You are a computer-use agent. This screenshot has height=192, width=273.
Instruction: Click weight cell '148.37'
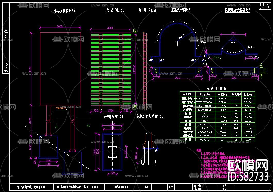pos(248,135)
